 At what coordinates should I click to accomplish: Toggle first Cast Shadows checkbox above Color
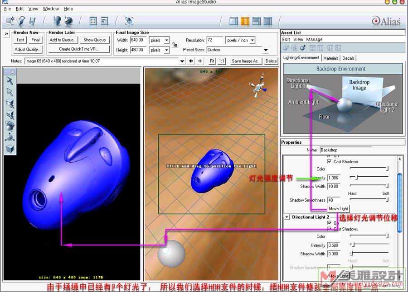329,161
